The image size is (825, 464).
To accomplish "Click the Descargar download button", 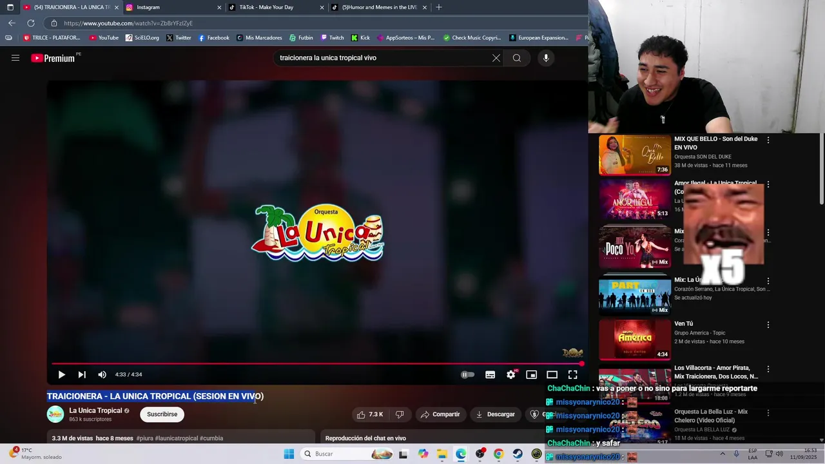I will (x=496, y=414).
